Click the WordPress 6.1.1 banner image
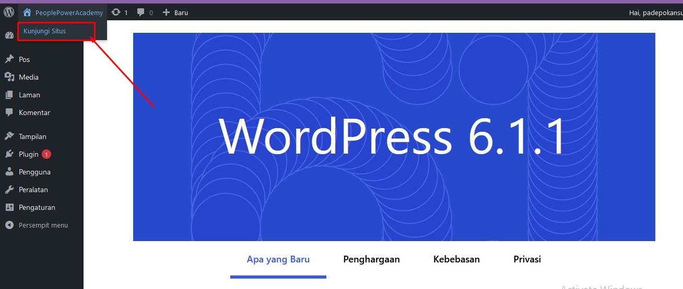The height and width of the screenshot is (289, 683). [394, 137]
